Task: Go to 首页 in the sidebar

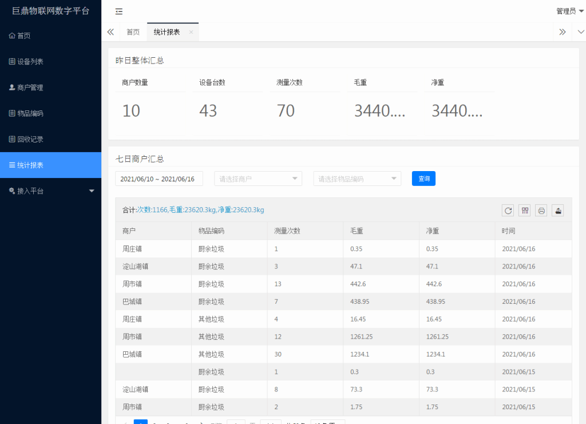Action: tap(50, 35)
